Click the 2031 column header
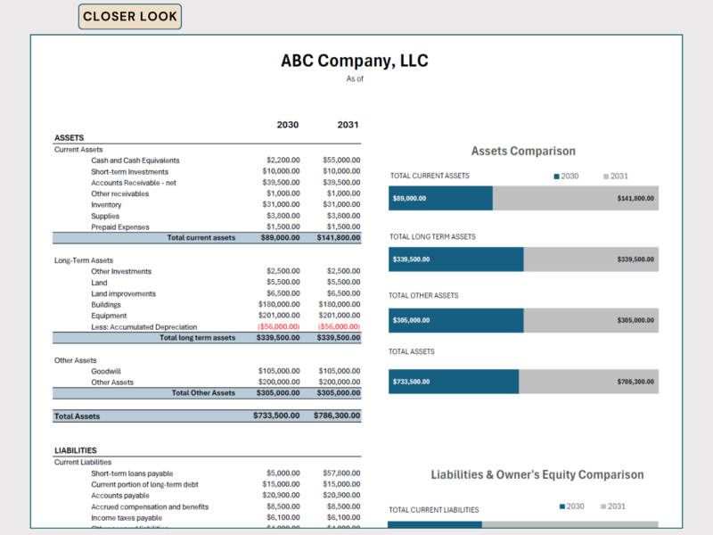713x535 pixels. point(348,125)
